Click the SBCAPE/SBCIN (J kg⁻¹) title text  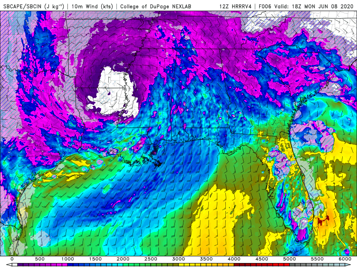point(34,6)
